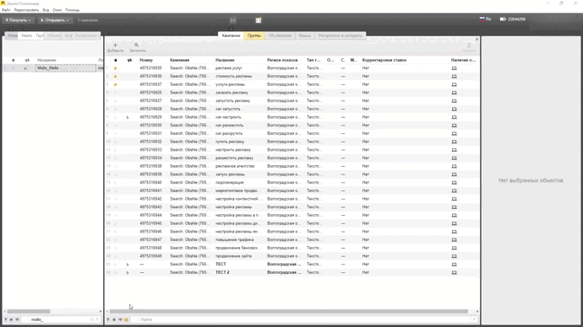Expand the ТЕСТ 2 group row
The height and width of the screenshot is (327, 583).
128,272
